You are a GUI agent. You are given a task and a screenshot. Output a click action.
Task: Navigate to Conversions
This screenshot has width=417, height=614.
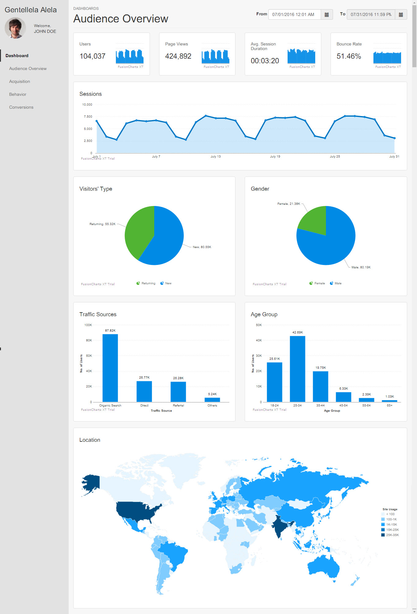(x=21, y=107)
